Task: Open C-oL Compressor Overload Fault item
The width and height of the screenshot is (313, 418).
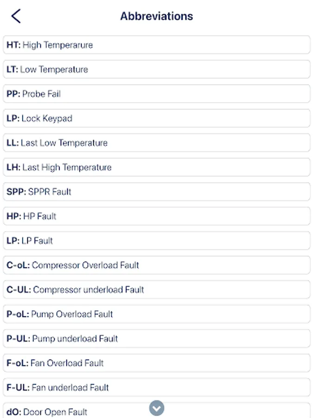Action: coord(156,265)
